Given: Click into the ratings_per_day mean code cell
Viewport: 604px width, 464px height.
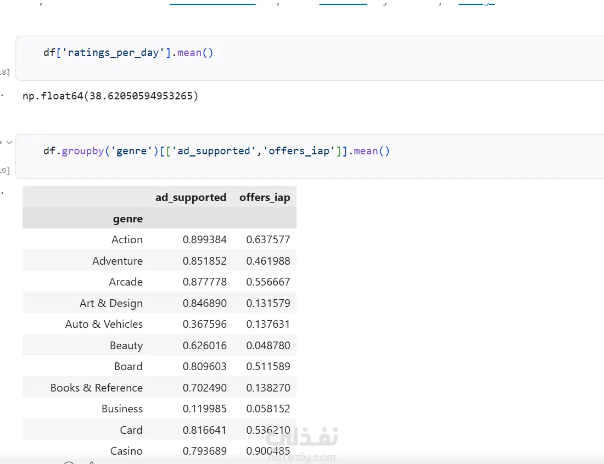Looking at the screenshot, I should (x=310, y=58).
